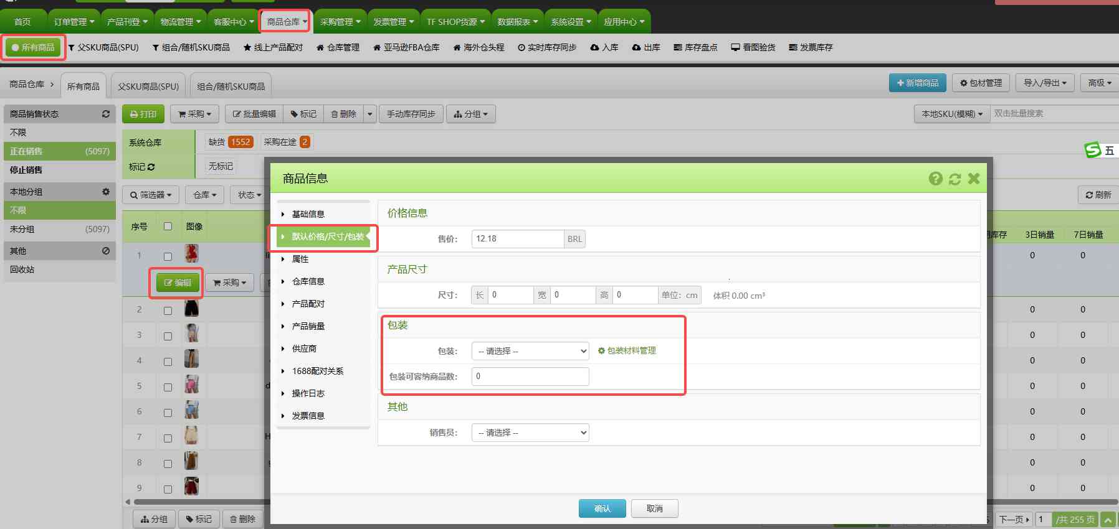Refresh the 商品销售状态 panel icon

pyautogui.click(x=106, y=114)
